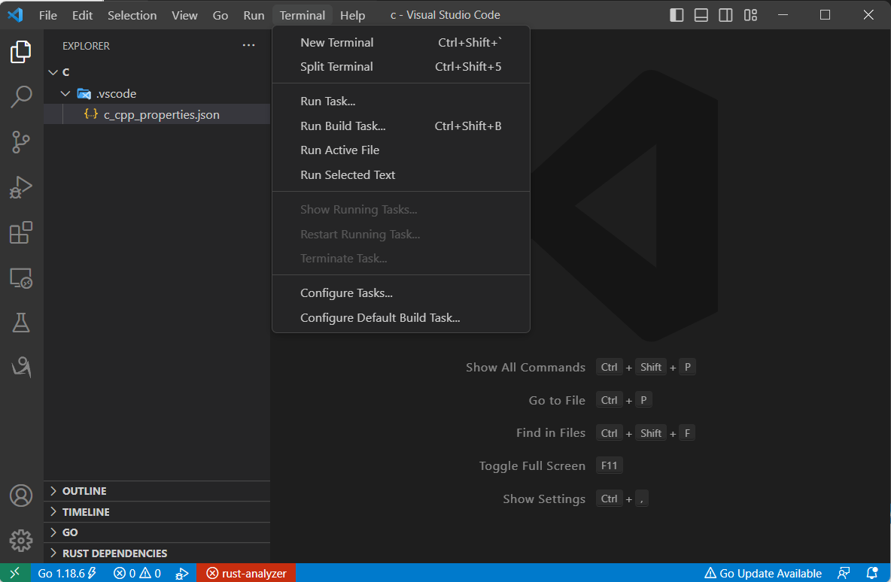Click the debug launch icon in status bar

(x=182, y=574)
